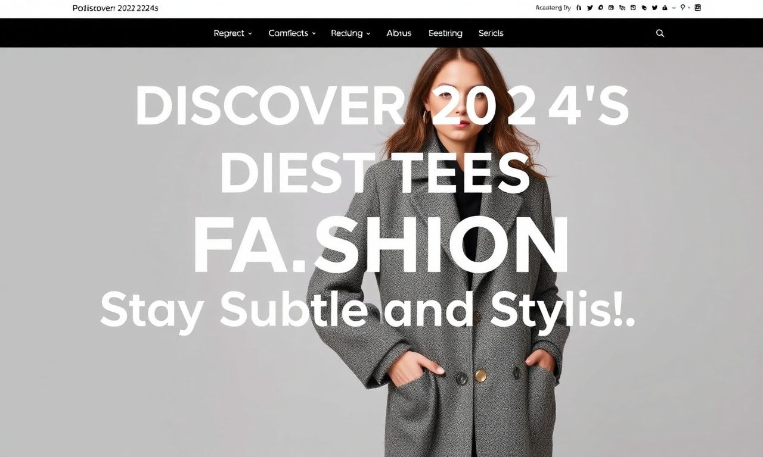Click the location pin icon

click(x=683, y=7)
